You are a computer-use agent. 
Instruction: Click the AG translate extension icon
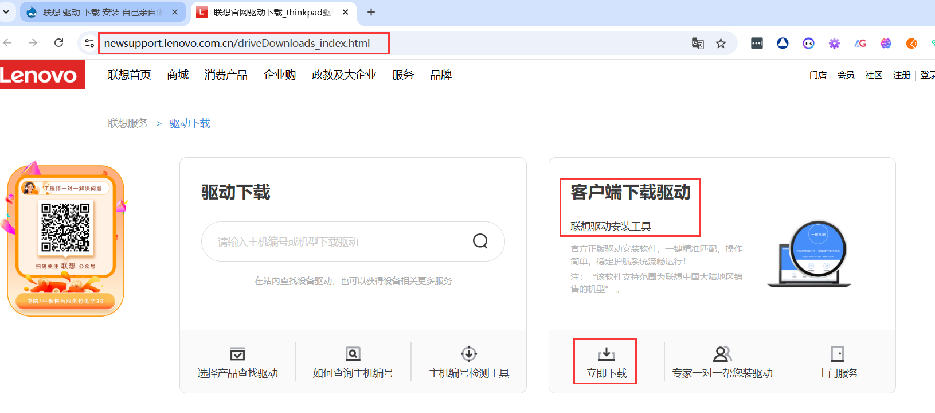click(860, 43)
